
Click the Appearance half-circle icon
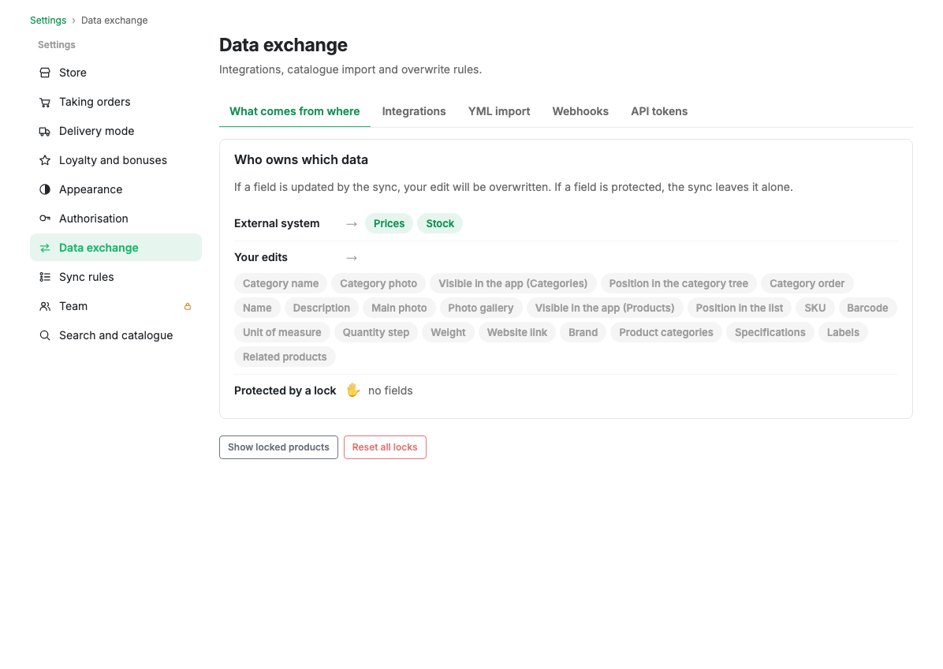tap(45, 189)
